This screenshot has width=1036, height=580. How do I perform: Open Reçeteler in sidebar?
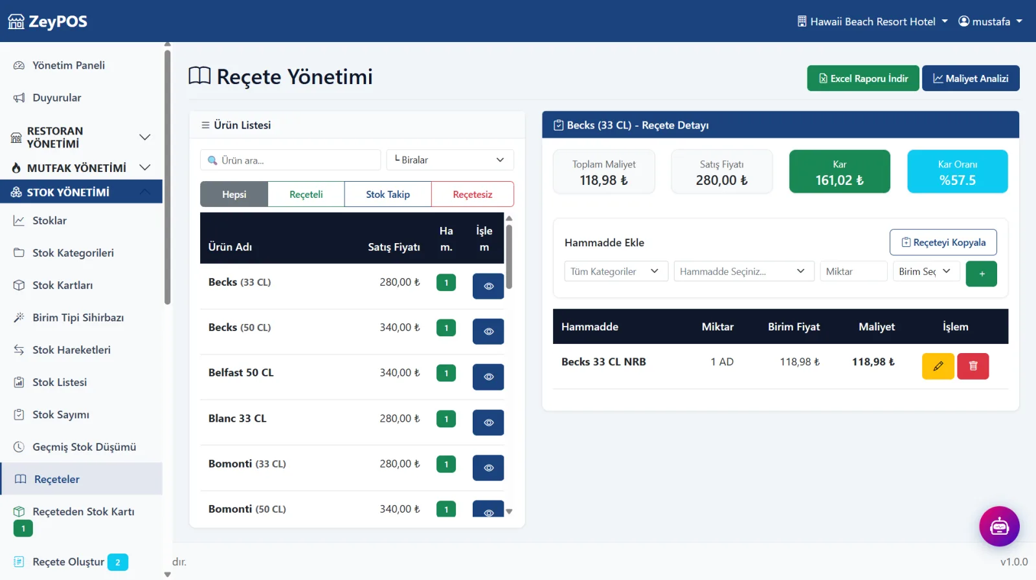(81, 479)
